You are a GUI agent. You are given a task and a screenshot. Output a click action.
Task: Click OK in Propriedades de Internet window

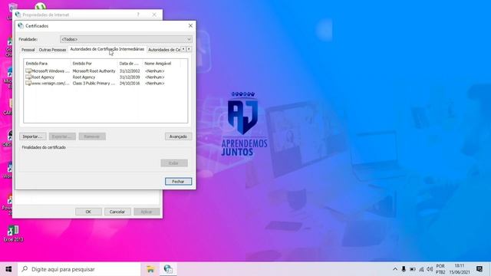coord(88,212)
